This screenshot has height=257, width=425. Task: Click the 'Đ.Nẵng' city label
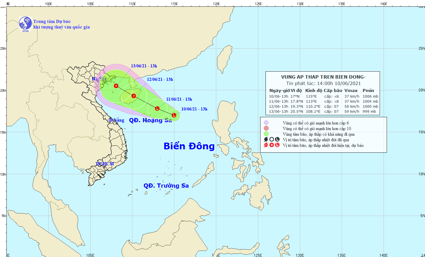pos(117,121)
